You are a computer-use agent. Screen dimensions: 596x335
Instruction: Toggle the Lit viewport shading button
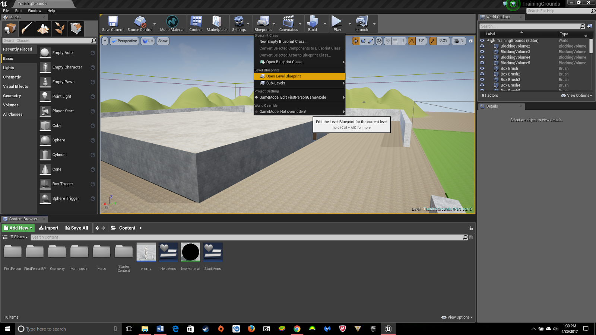pos(148,41)
